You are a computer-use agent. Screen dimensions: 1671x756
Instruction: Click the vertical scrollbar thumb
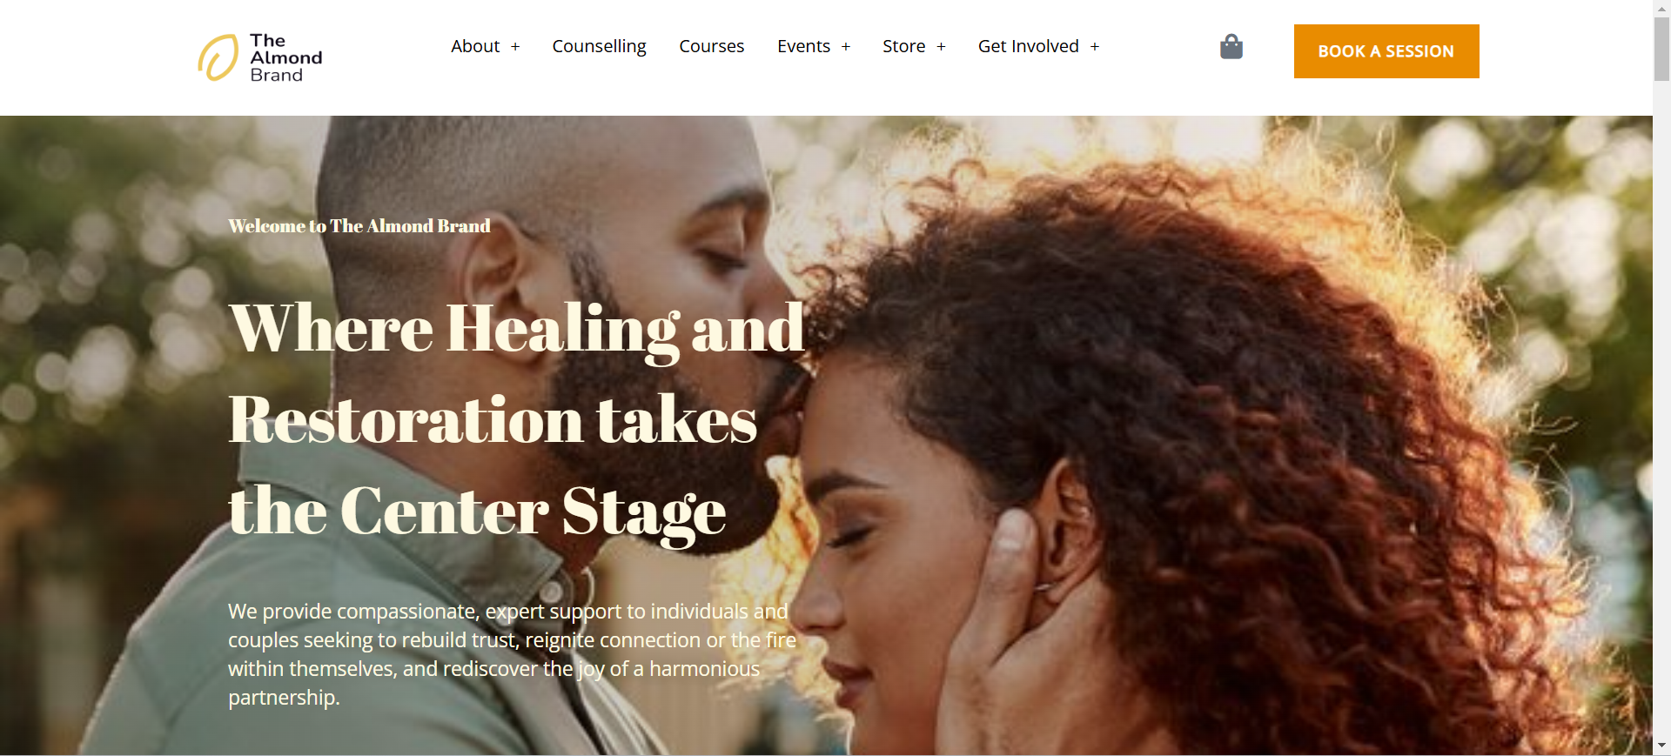pos(1661,49)
